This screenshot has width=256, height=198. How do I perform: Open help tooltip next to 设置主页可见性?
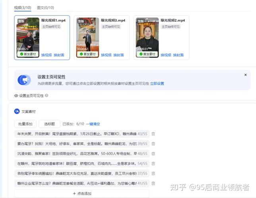coord(47,95)
